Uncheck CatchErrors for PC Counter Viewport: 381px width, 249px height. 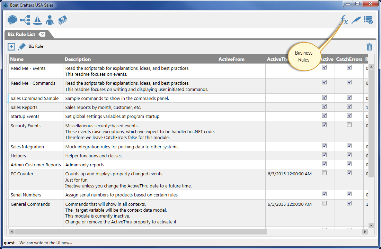click(x=349, y=173)
